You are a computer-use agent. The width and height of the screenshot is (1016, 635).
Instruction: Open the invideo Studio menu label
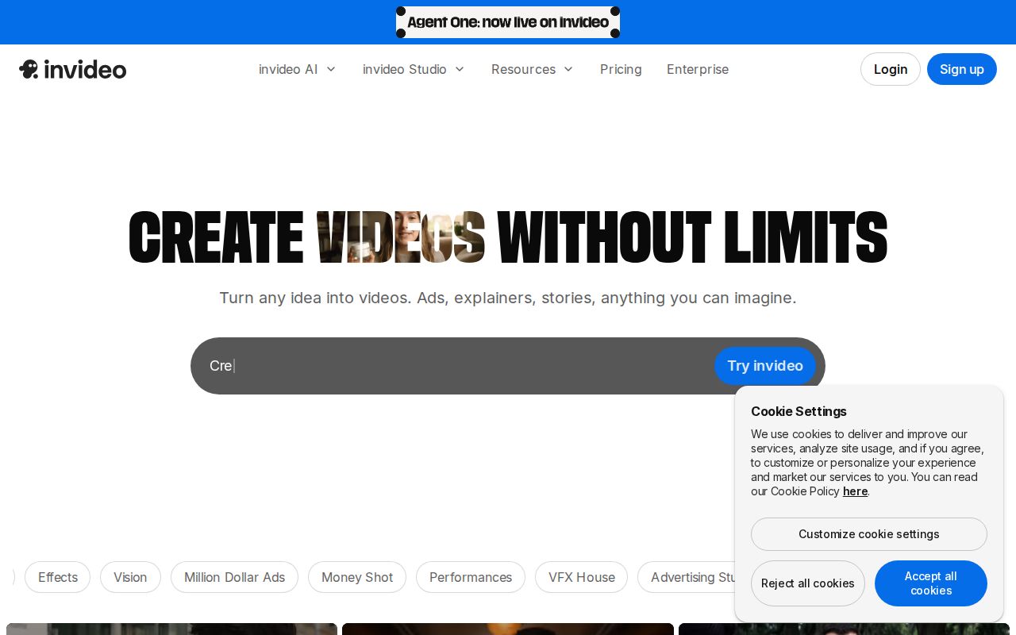405,69
